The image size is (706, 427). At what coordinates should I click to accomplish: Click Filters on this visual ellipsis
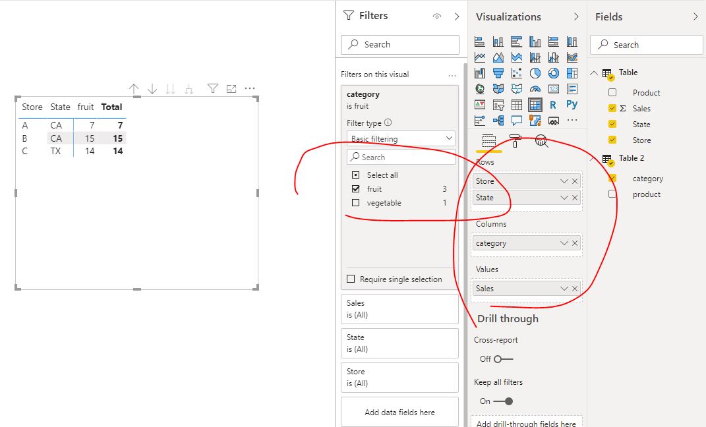(452, 76)
